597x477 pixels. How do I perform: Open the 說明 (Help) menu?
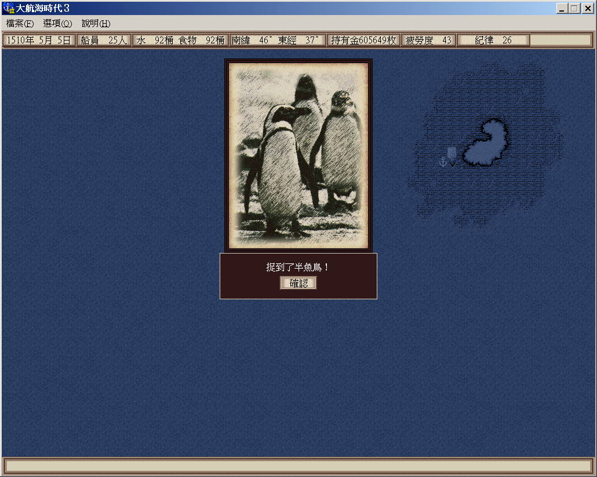96,24
